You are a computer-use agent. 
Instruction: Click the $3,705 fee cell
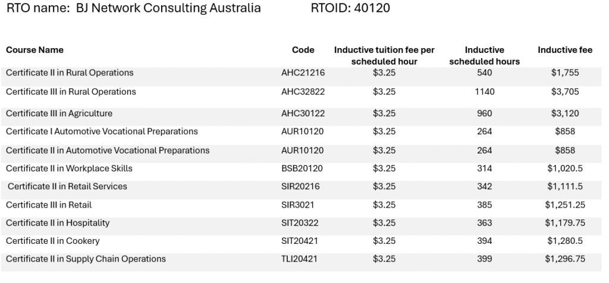point(565,92)
